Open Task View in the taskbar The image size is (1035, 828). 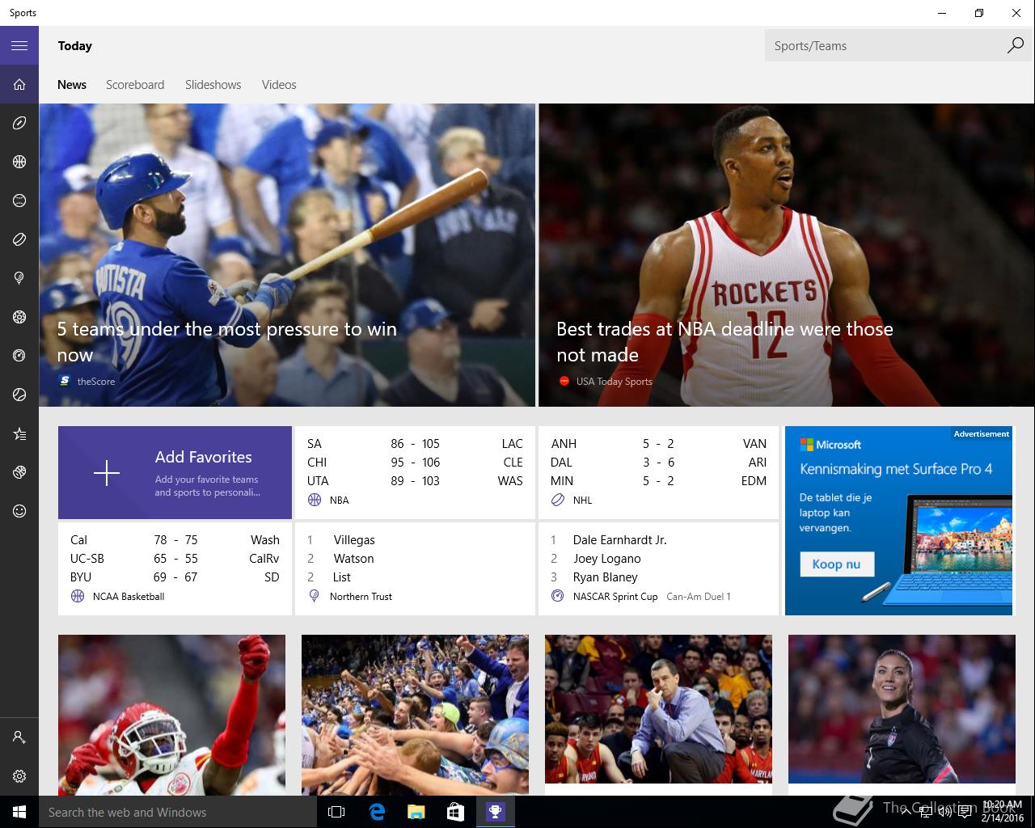point(336,812)
